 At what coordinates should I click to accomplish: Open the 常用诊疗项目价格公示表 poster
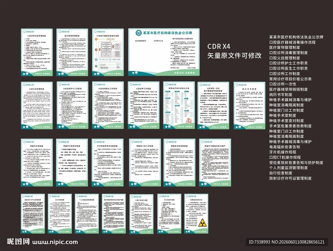179,105
